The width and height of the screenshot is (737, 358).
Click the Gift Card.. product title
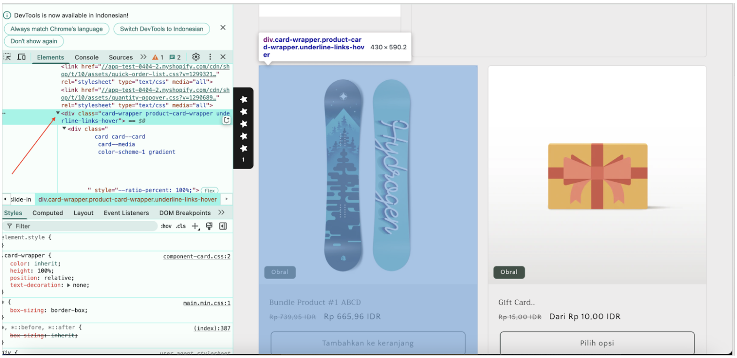point(517,302)
